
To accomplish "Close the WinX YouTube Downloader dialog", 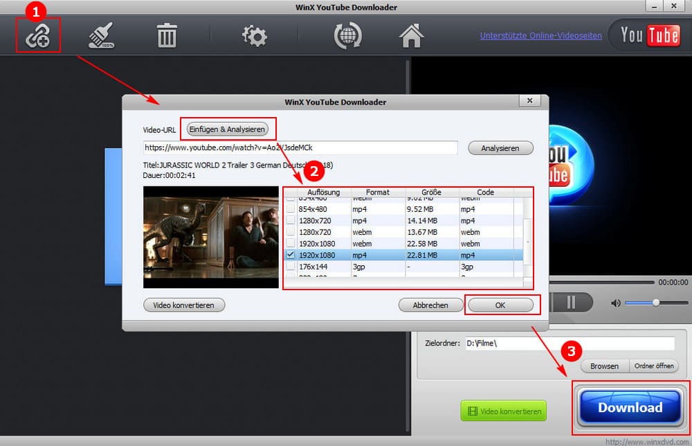I will 530,100.
